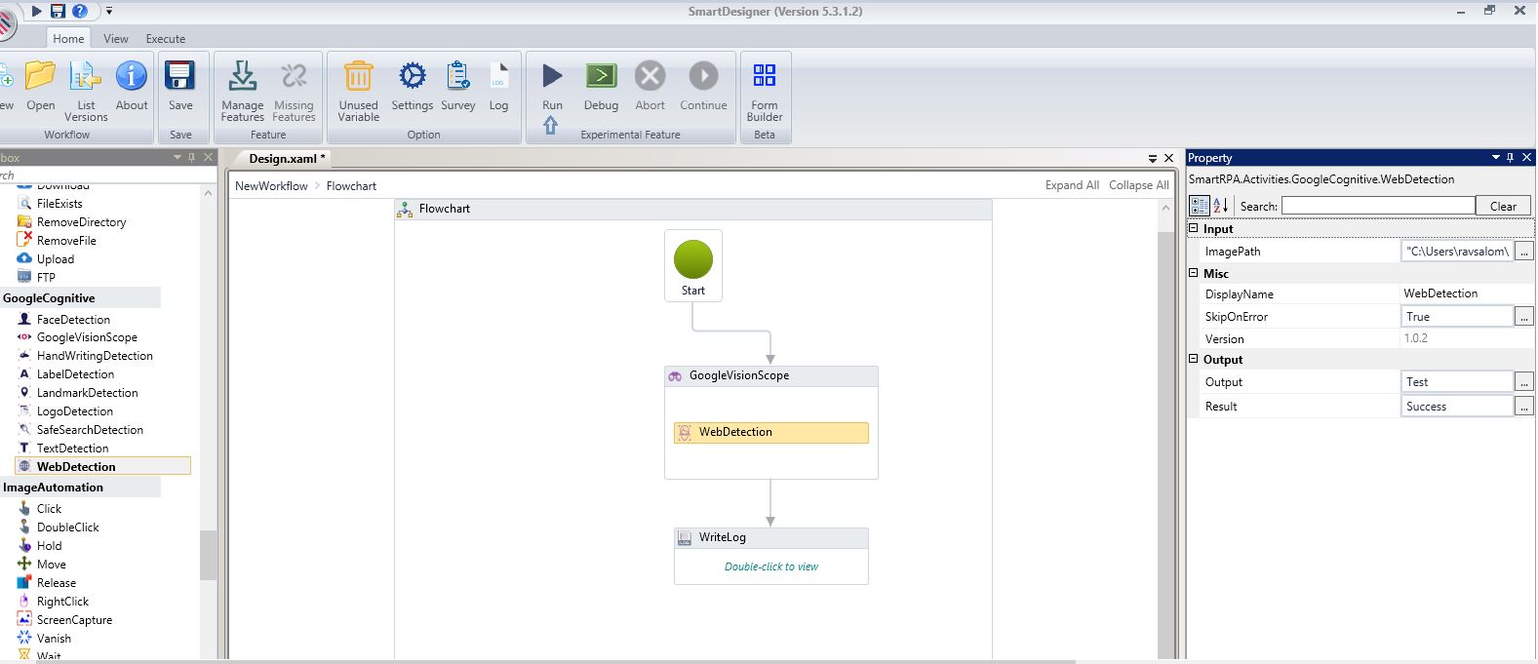Open the Execute ribbon tab
1538x664 pixels.
166,39
